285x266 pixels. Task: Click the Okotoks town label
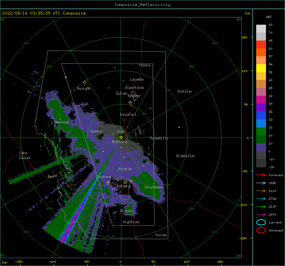click(x=127, y=211)
